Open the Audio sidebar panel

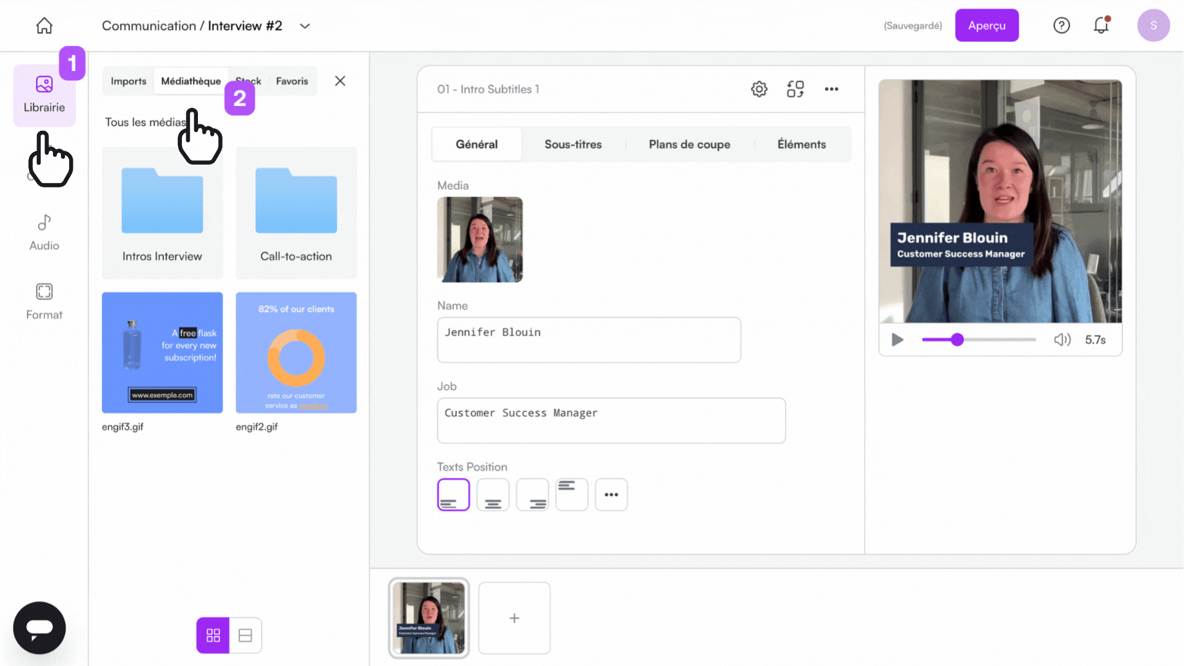[x=44, y=232]
